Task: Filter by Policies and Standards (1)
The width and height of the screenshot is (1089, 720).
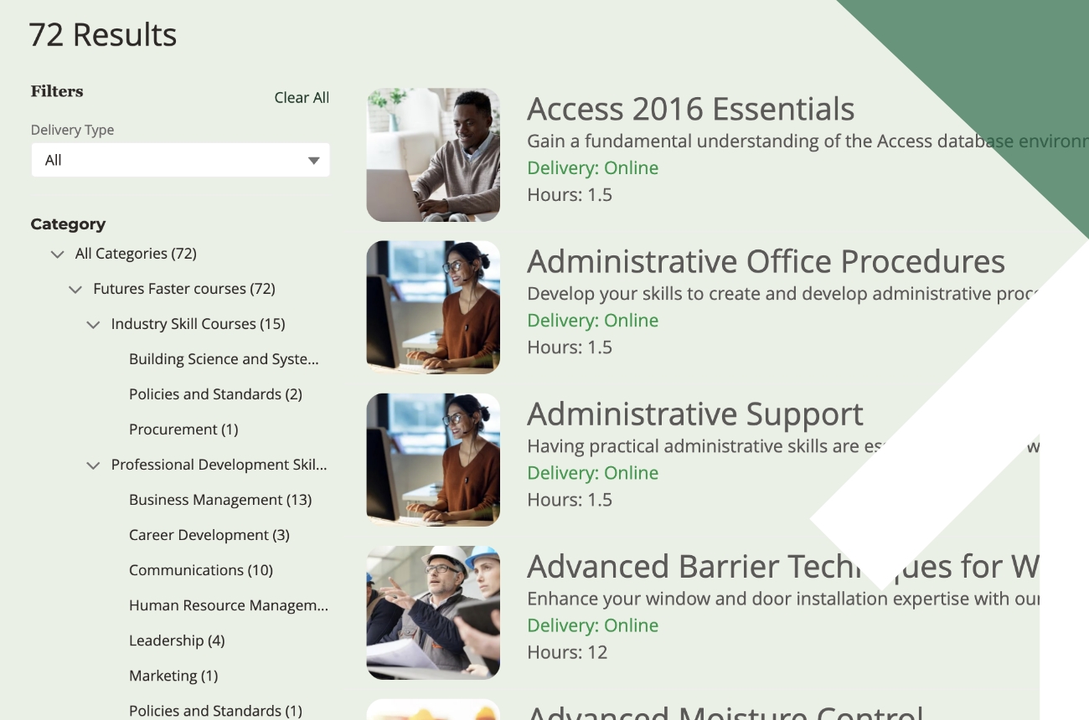Action: click(x=215, y=711)
